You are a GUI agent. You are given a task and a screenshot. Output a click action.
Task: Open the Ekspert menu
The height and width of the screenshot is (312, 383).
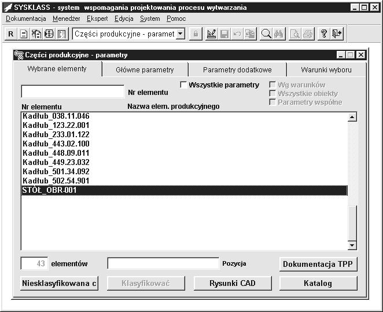(97, 19)
